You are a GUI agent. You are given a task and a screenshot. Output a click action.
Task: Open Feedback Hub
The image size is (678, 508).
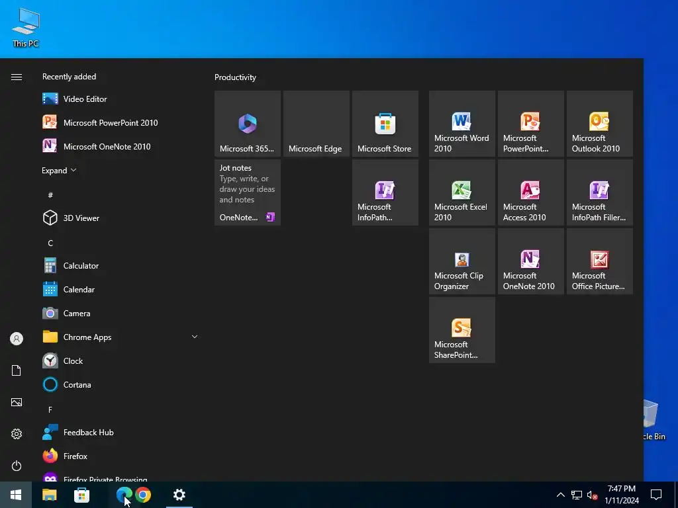coord(119,433)
